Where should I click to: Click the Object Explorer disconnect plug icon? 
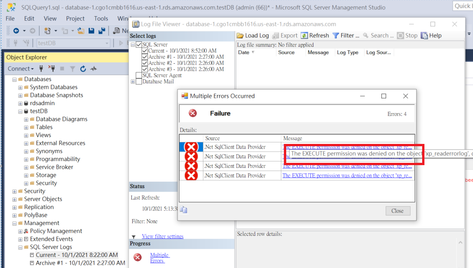coord(52,69)
